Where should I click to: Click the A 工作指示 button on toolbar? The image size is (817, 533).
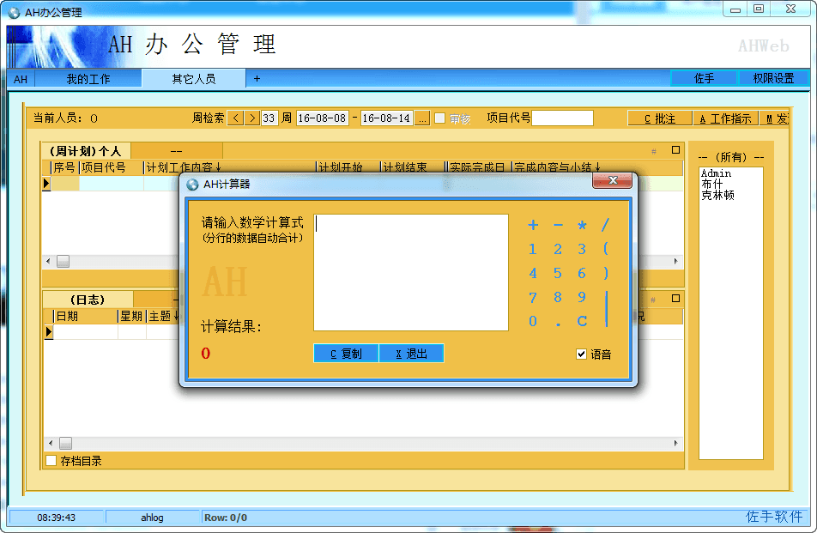[725, 118]
